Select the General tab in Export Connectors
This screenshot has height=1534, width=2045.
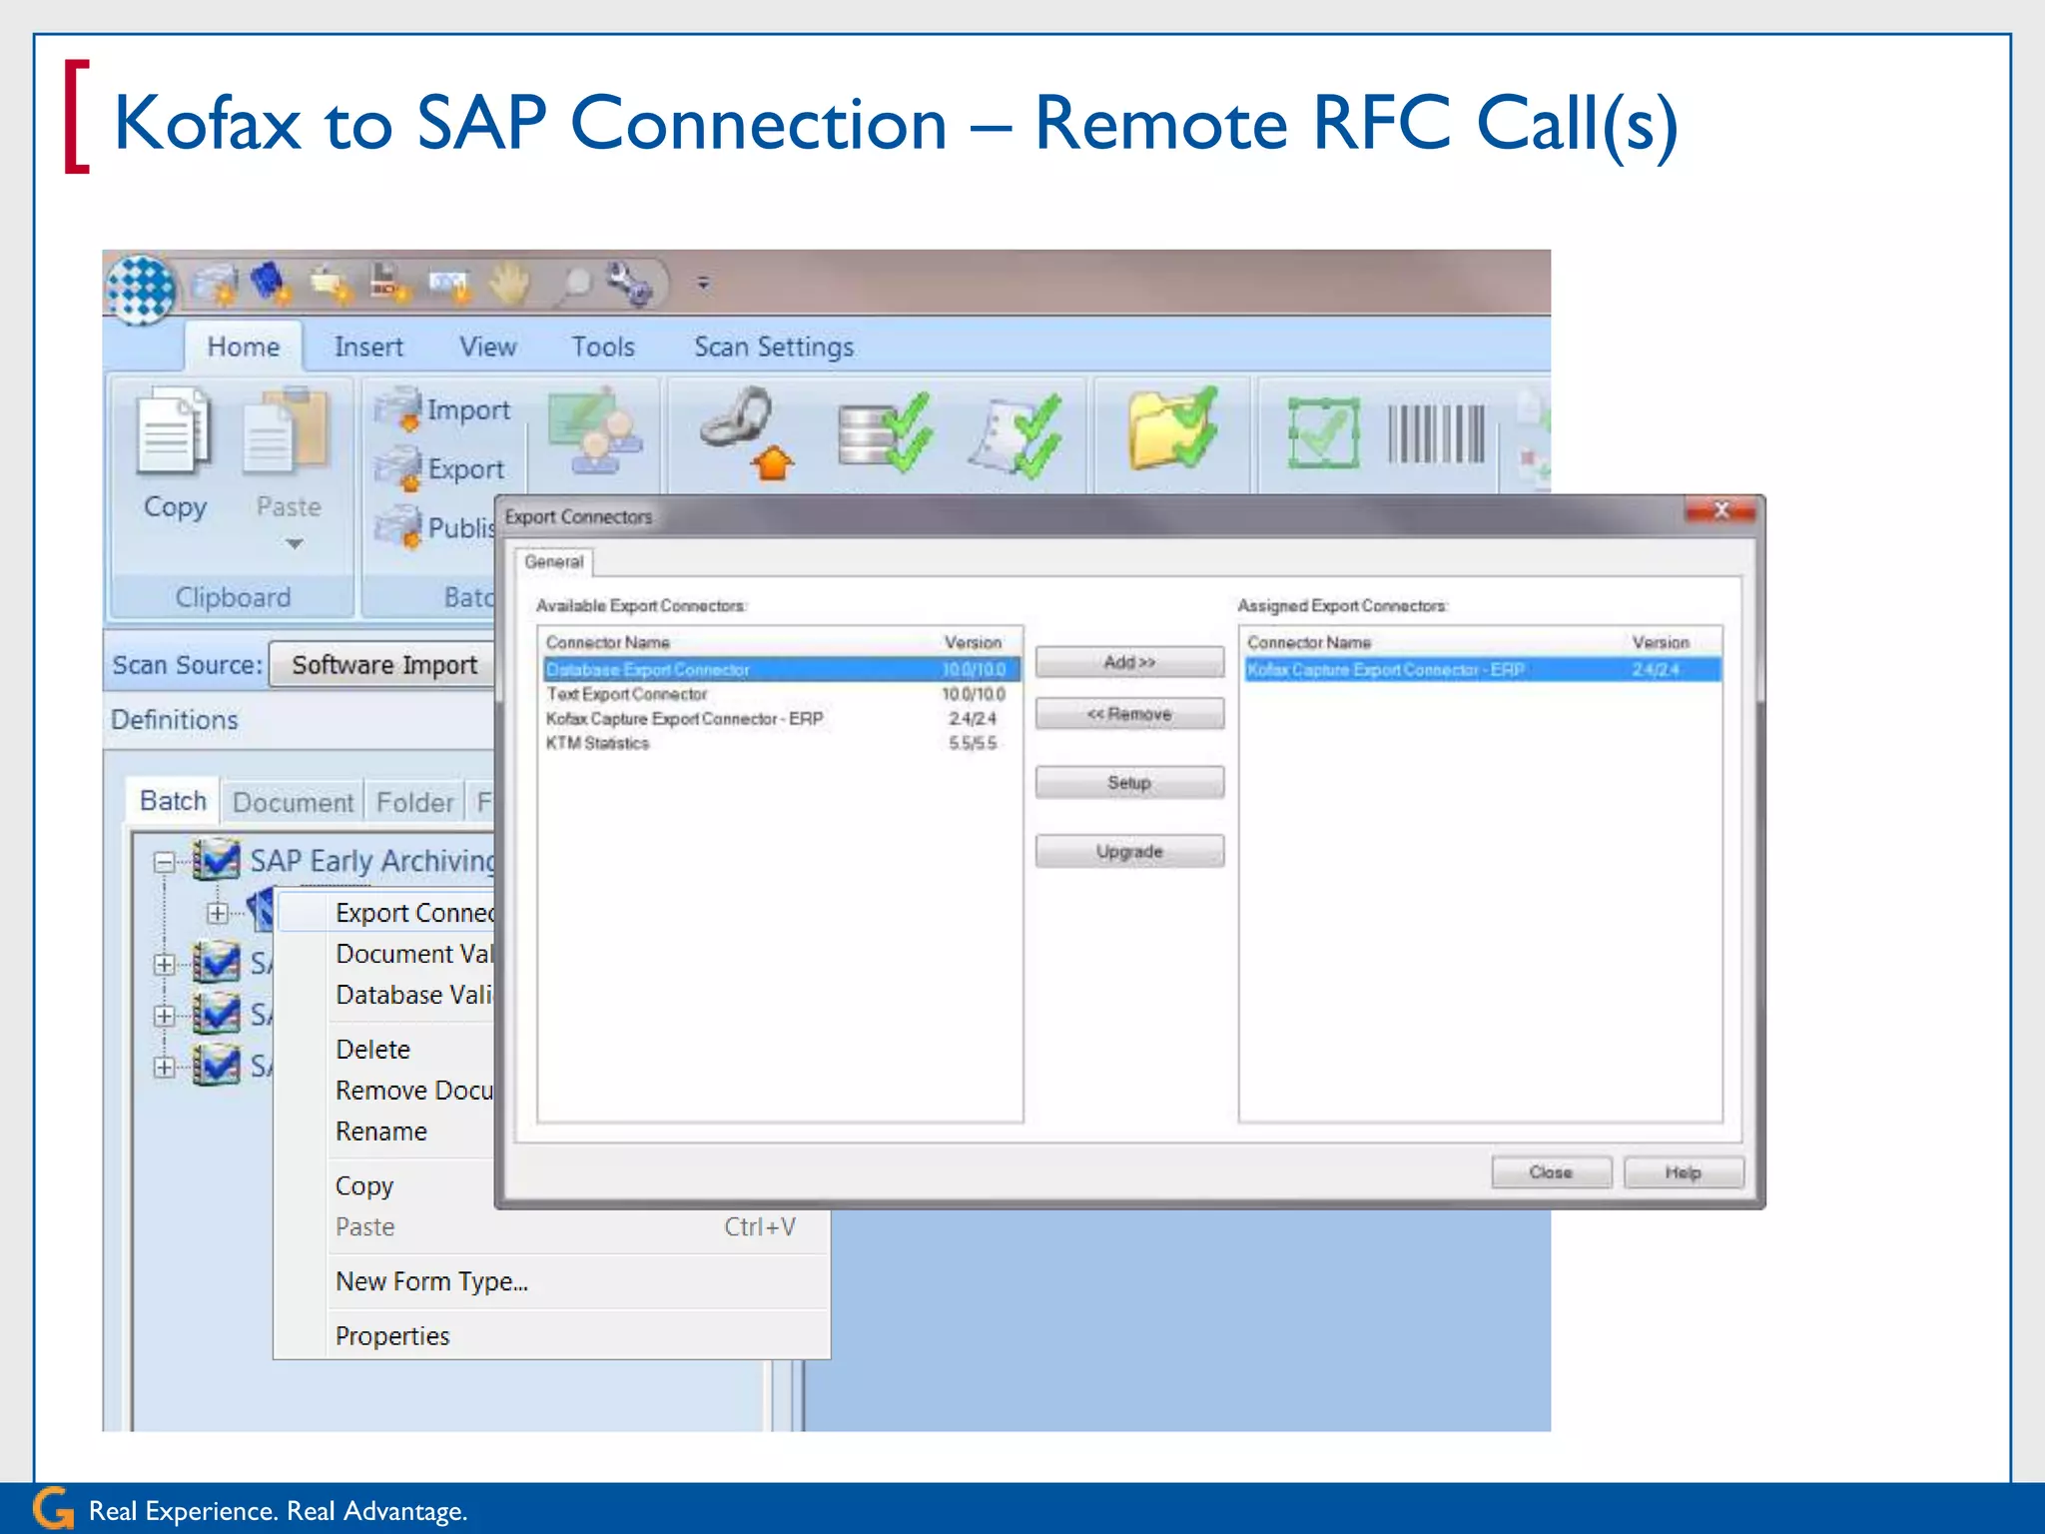(x=554, y=562)
